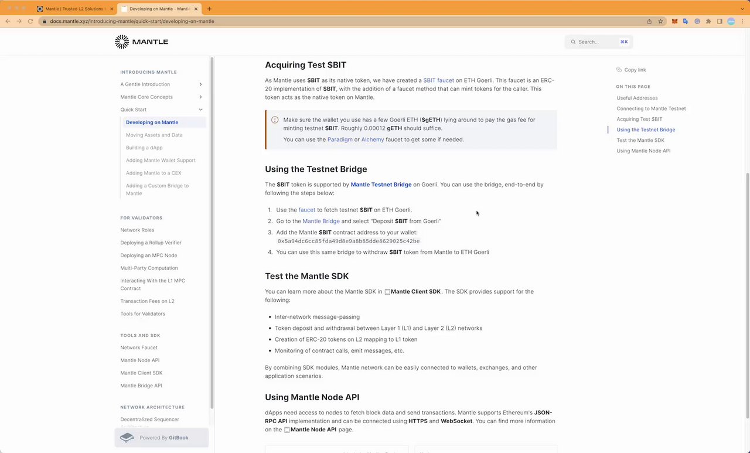Go forward in browser history

click(x=19, y=21)
